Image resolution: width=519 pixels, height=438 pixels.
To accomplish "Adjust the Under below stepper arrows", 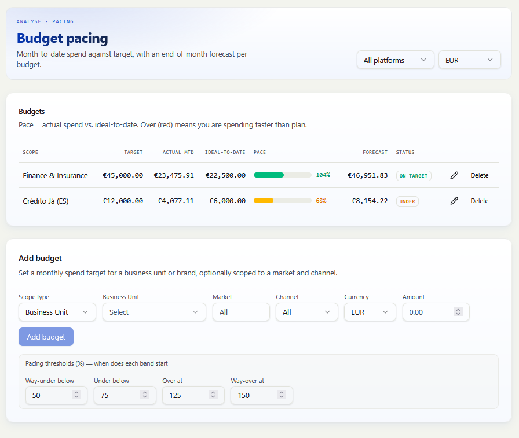I will click(145, 395).
